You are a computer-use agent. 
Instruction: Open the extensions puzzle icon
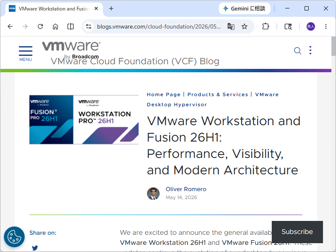(x=265, y=26)
